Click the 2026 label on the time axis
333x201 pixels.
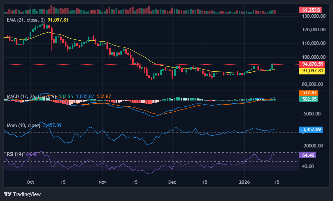tap(244, 182)
